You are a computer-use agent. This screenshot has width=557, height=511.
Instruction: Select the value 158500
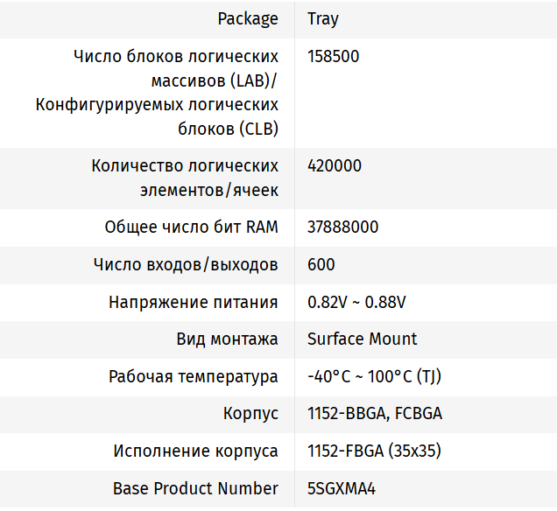pos(334,57)
